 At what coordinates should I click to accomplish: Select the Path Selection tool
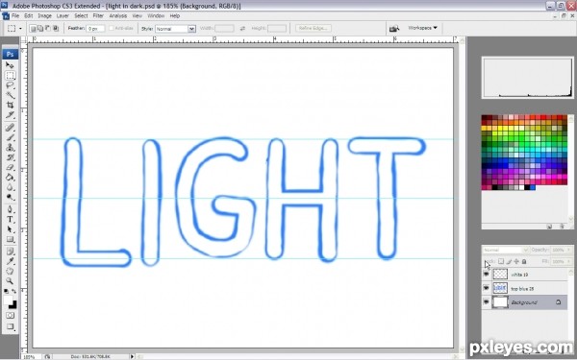coord(10,229)
